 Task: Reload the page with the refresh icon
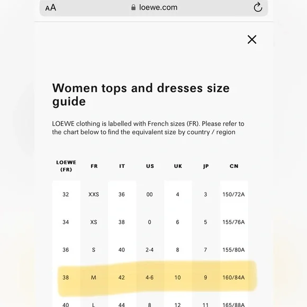click(x=258, y=7)
